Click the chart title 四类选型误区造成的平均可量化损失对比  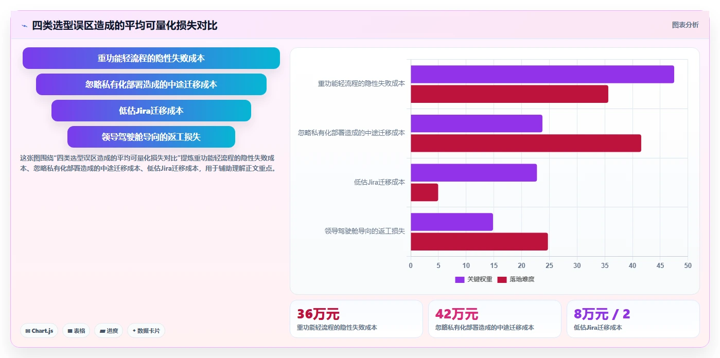pyautogui.click(x=125, y=25)
